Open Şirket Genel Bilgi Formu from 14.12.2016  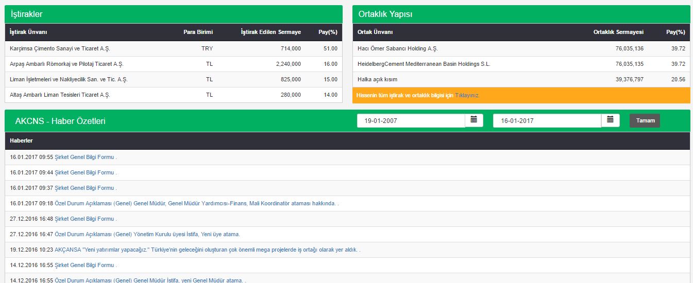point(84,265)
